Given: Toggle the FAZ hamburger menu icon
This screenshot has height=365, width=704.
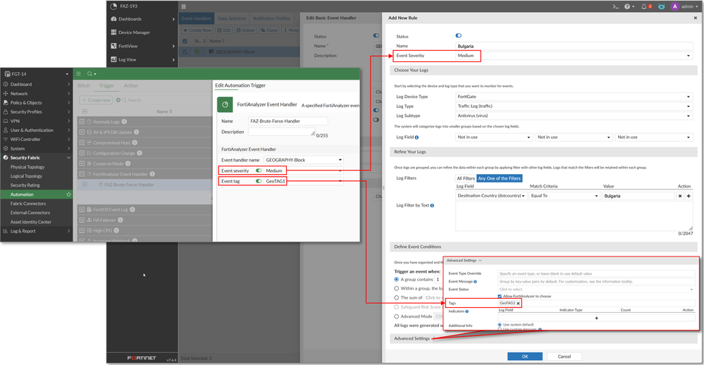Looking at the screenshot, I should tap(184, 7).
